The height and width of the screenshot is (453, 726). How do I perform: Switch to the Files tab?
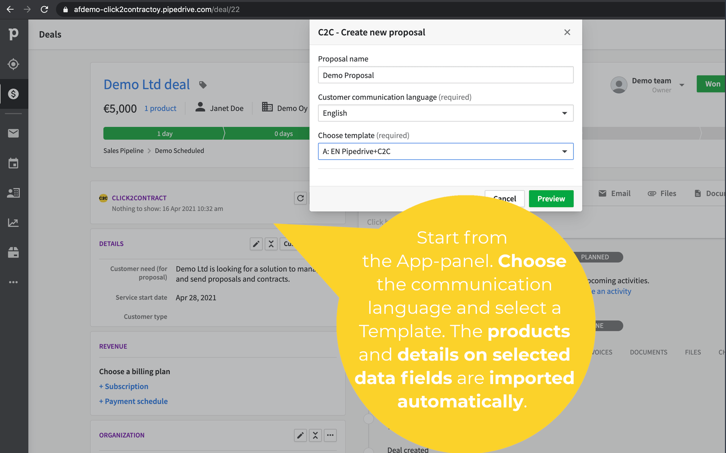pyautogui.click(x=693, y=352)
